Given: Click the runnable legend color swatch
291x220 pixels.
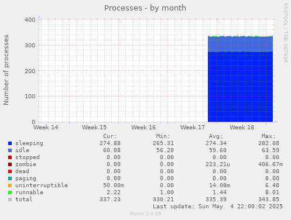Looking at the screenshot, I should (x=10, y=192).
